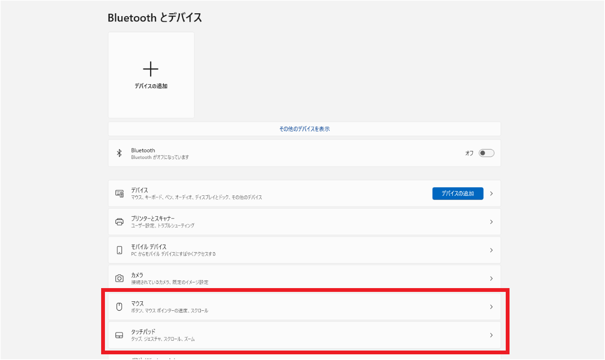Viewport: 605px width, 360px height.
Task: Click the ユーザー設定、トラブルシューティング description
Action: click(x=163, y=226)
